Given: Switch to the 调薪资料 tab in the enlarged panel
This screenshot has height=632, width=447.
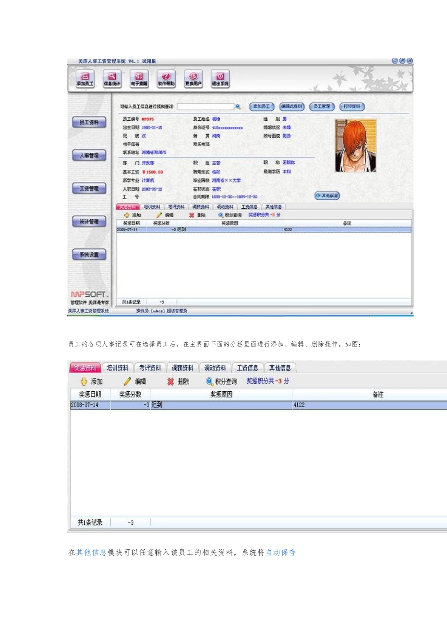Looking at the screenshot, I should click(183, 368).
